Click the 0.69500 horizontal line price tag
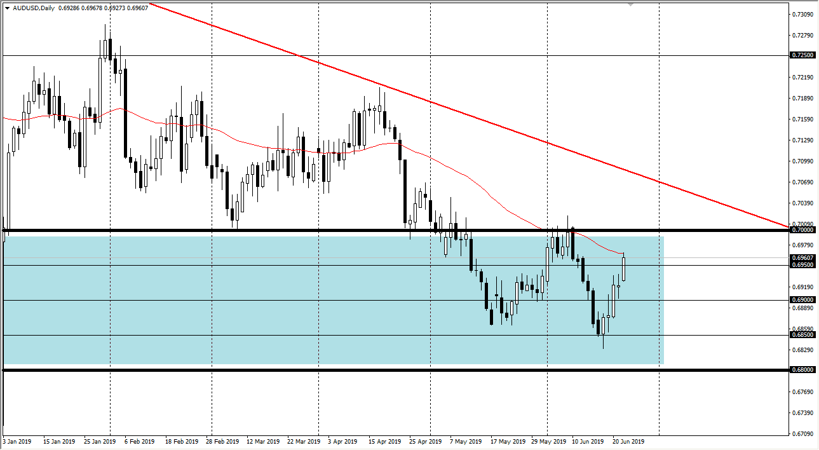The height and width of the screenshot is (450, 819). 802,264
